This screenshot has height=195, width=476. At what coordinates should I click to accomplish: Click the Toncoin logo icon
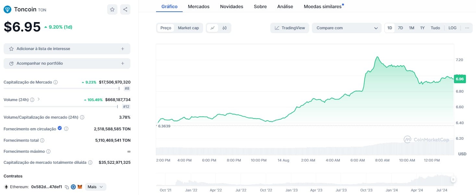click(x=7, y=9)
